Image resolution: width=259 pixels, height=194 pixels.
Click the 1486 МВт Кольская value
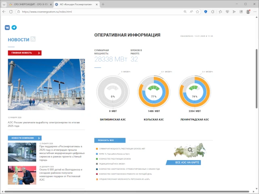(x=154, y=111)
